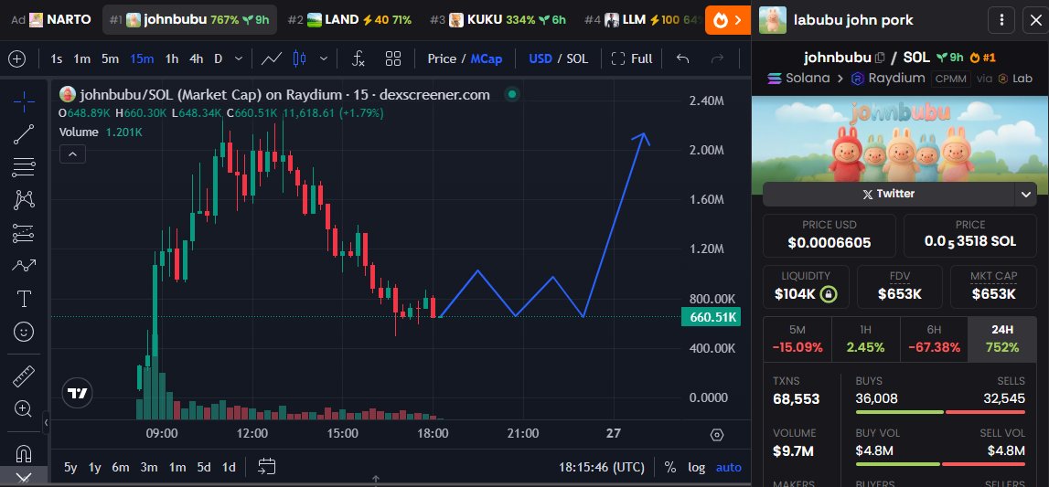Close the labubu john pork panel
The width and height of the screenshot is (1049, 487).
[1035, 20]
